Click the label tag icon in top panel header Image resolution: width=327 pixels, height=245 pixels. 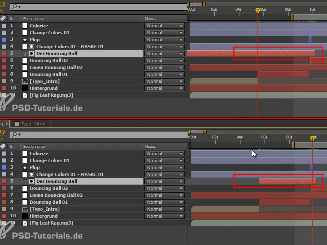pos(3,18)
